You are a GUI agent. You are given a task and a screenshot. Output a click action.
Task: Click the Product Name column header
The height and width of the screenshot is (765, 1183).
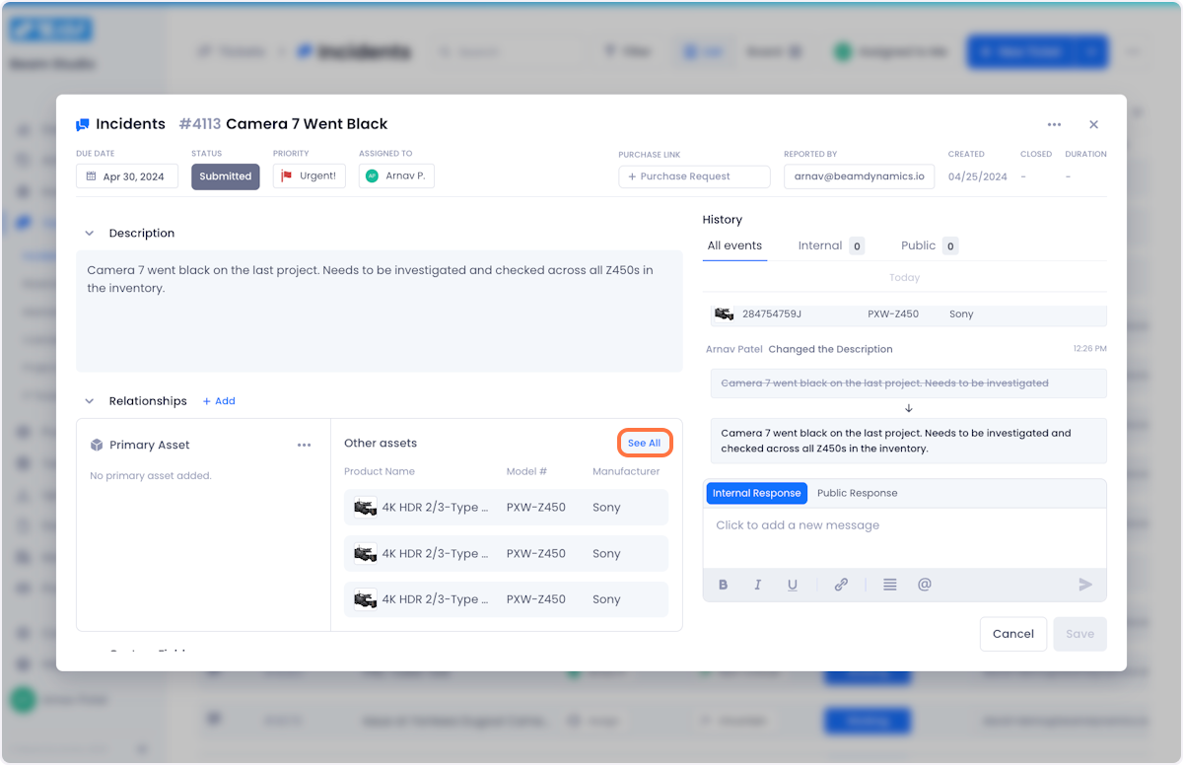coord(380,471)
